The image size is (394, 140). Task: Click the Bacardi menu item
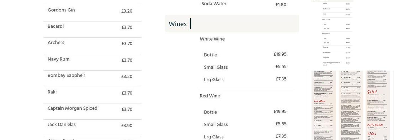55,27
